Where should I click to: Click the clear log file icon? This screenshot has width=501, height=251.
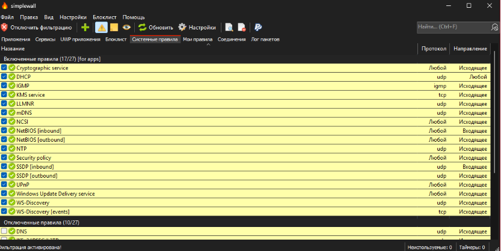click(x=242, y=28)
